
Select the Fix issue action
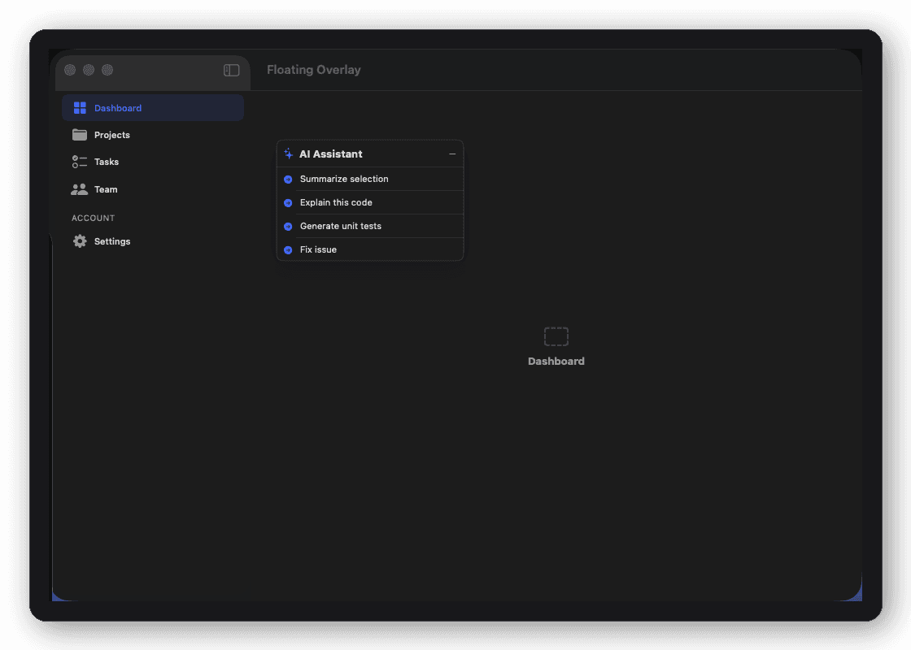click(x=370, y=249)
